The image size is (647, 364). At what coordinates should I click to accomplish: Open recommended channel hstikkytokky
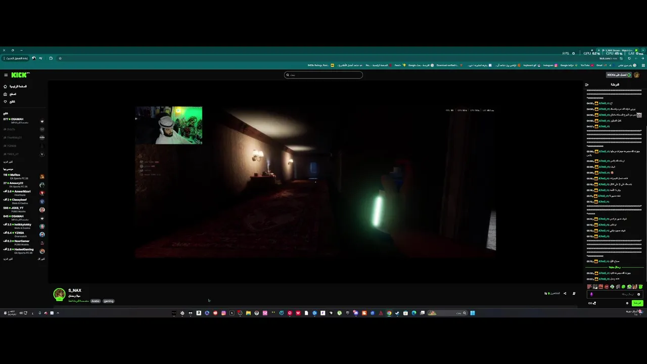pos(24,226)
